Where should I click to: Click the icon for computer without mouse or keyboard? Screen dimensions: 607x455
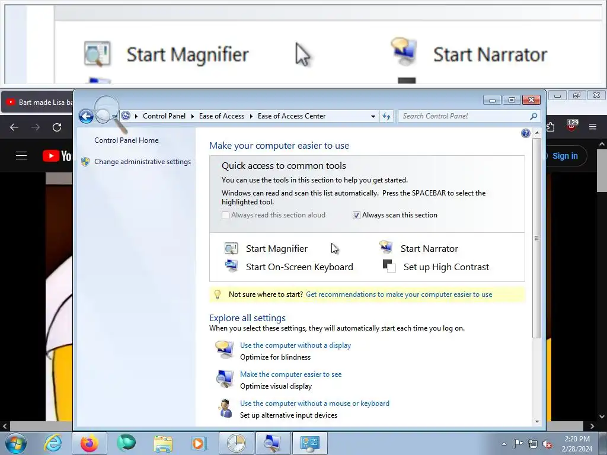(225, 408)
